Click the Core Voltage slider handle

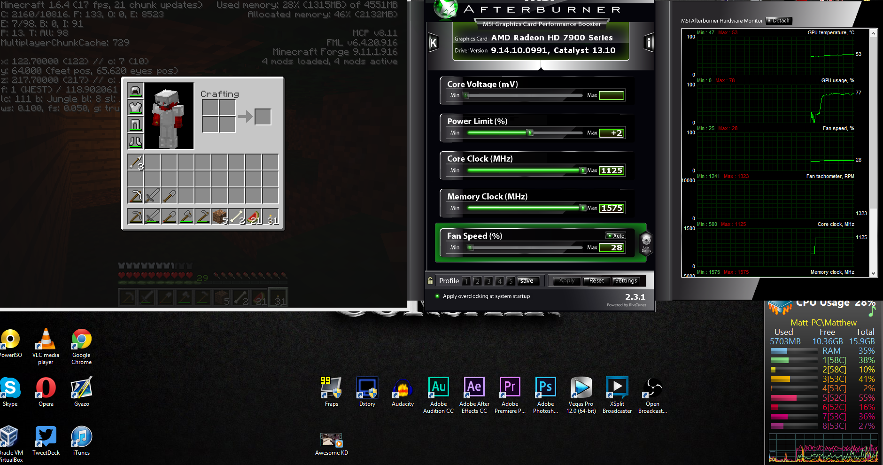pos(466,95)
